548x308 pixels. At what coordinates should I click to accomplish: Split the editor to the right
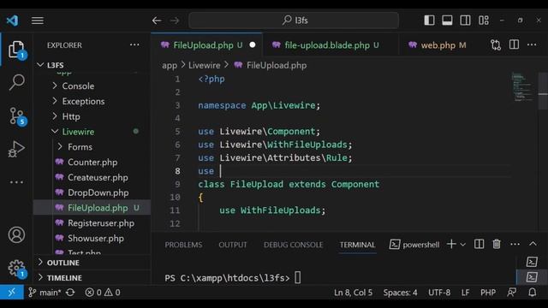[x=514, y=44]
